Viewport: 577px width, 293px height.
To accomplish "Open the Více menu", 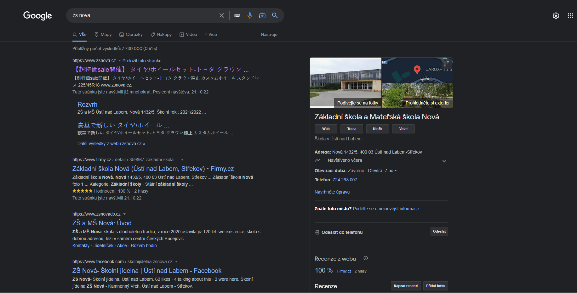I will (x=211, y=35).
